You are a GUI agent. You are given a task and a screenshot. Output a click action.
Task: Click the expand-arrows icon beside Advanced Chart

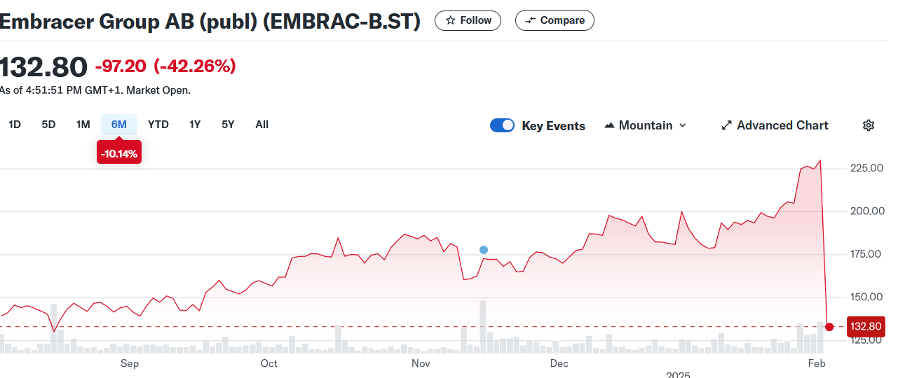727,125
